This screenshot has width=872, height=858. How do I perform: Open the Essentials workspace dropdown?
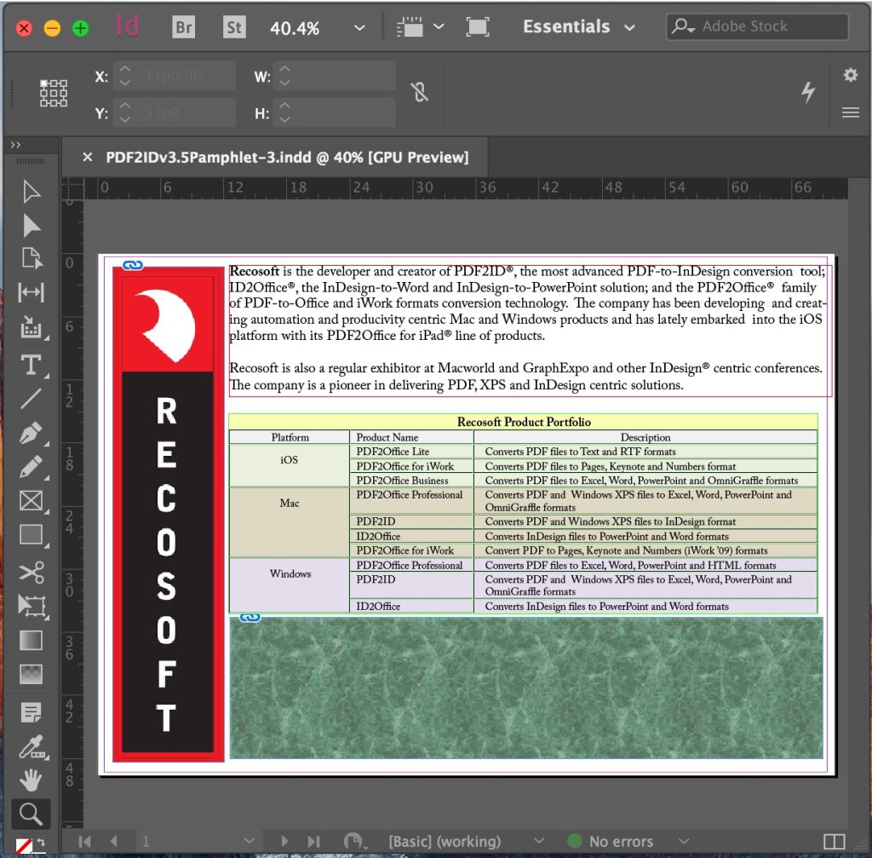click(579, 26)
